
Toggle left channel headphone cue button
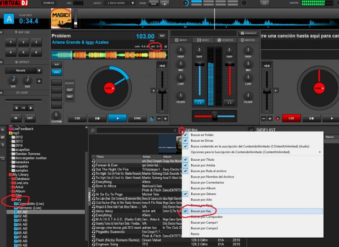(199, 102)
